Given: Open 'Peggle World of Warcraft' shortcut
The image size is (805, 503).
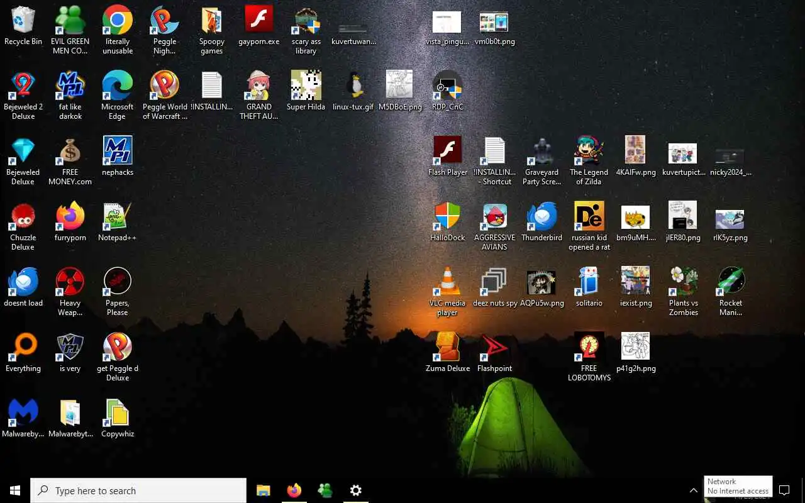Looking at the screenshot, I should click(x=165, y=96).
